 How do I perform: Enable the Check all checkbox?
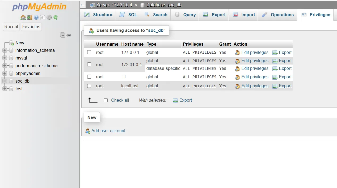[x=106, y=100]
